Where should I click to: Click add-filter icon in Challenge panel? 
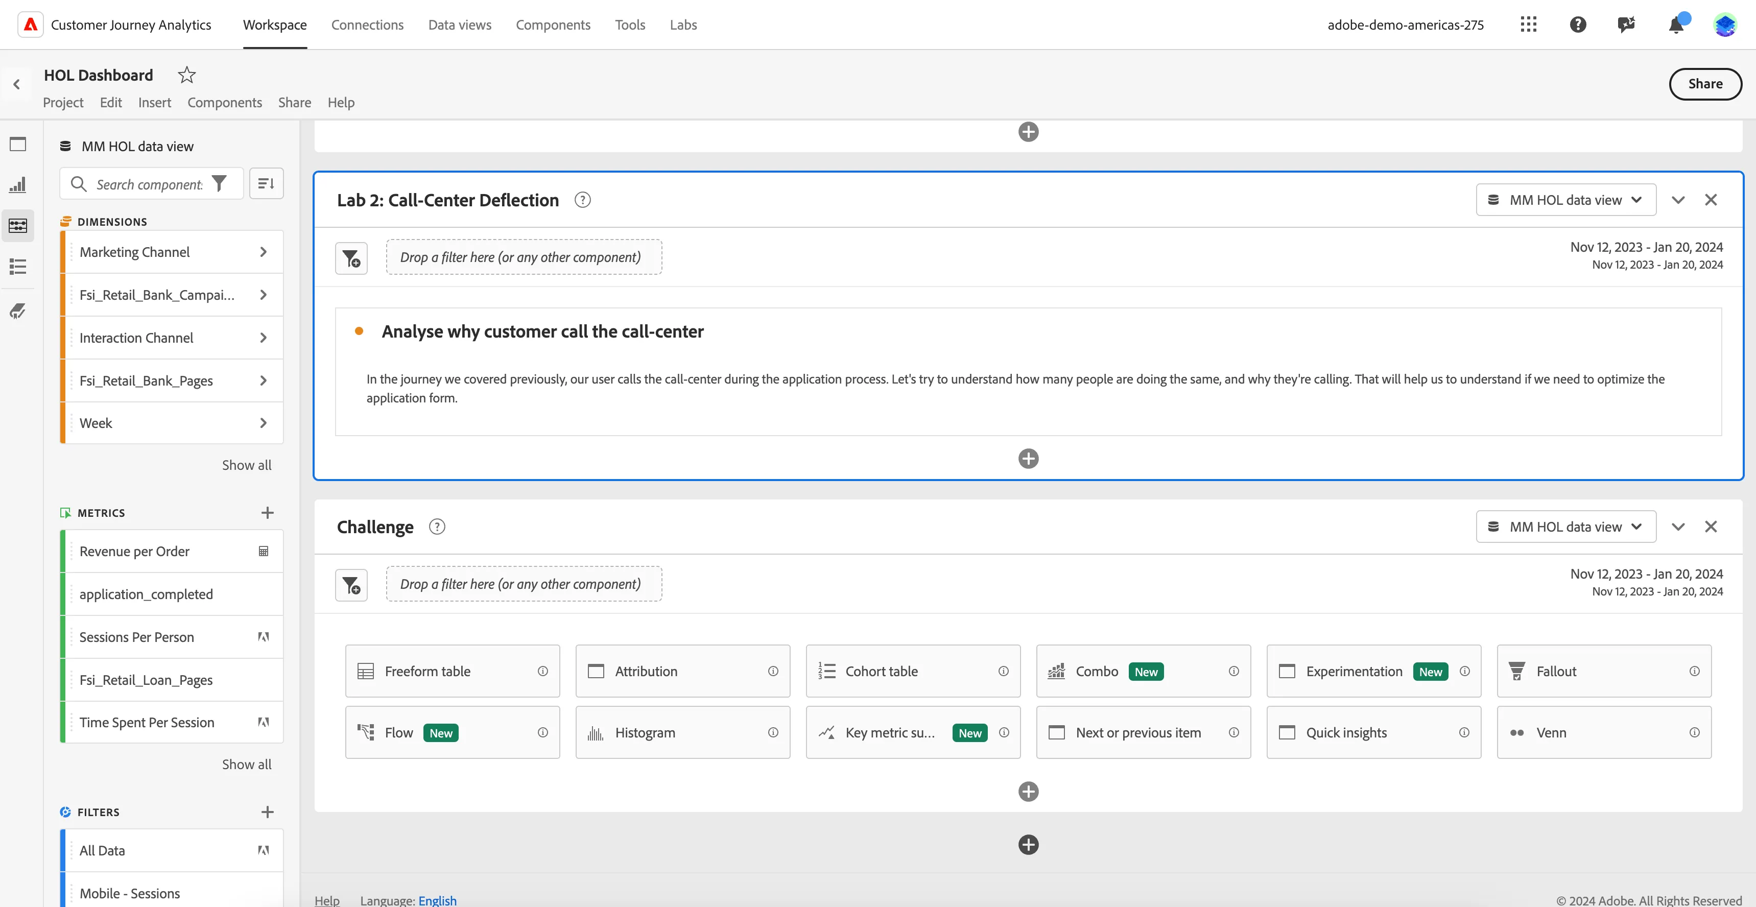click(351, 585)
